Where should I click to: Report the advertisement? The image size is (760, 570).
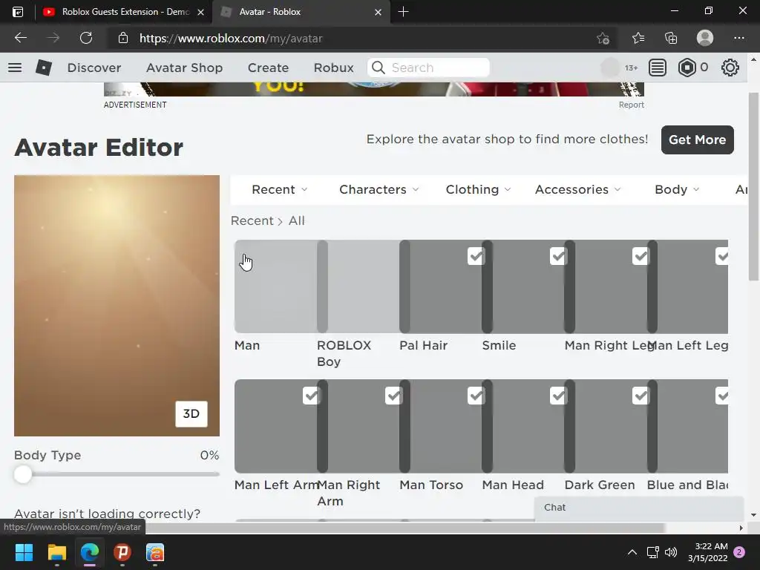[x=631, y=105]
